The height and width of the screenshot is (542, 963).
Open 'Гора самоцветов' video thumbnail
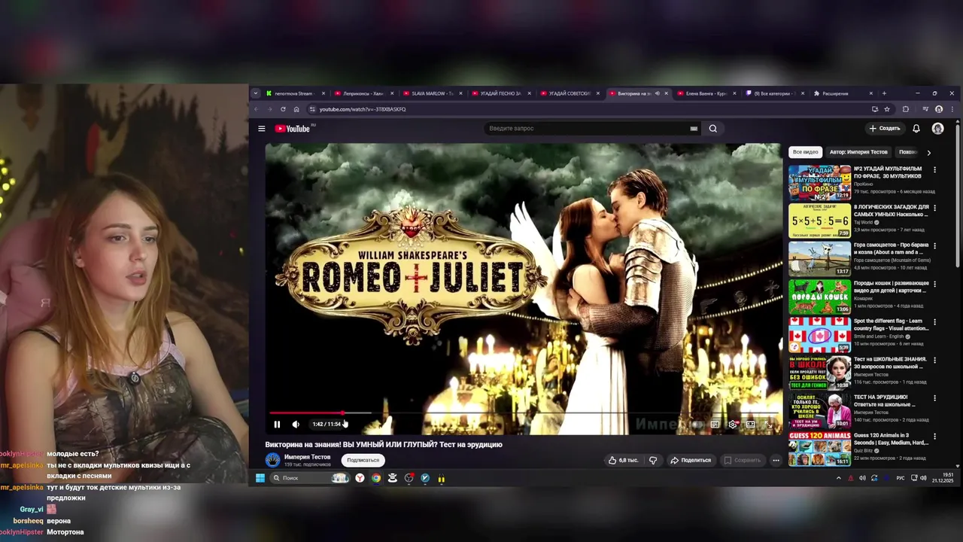pos(819,258)
